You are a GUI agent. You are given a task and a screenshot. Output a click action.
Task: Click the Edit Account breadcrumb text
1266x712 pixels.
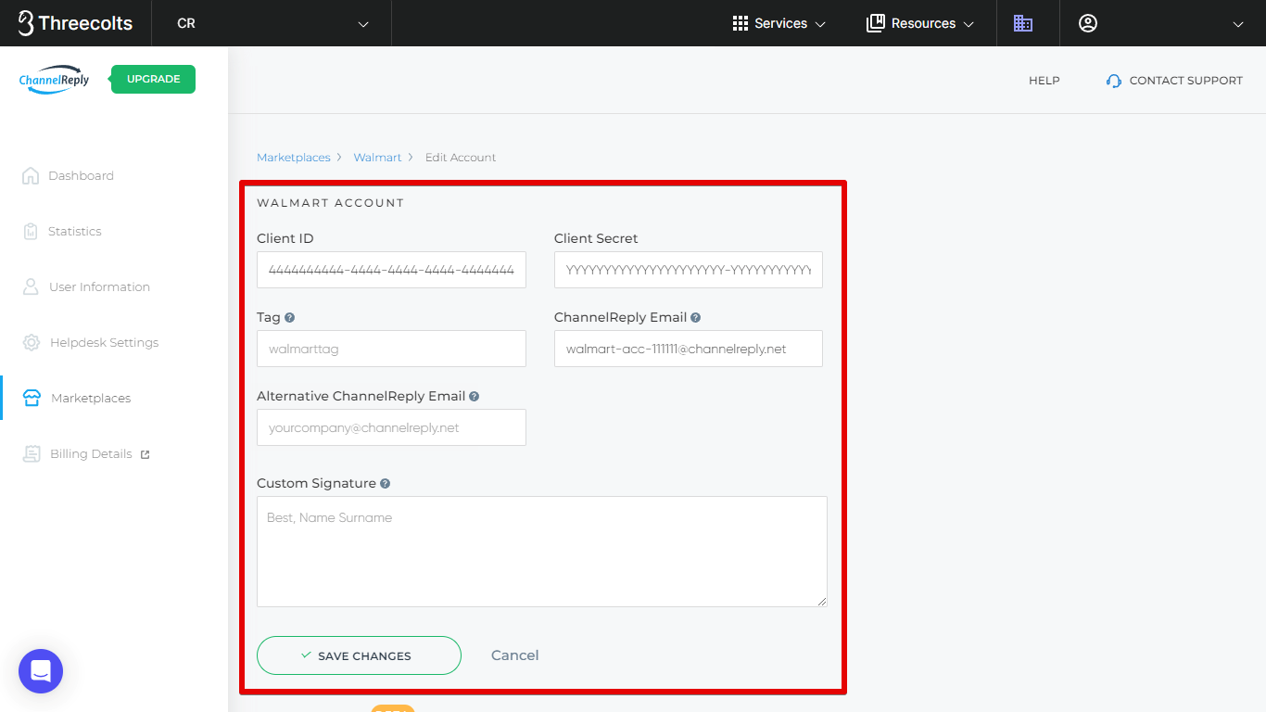[x=461, y=158]
